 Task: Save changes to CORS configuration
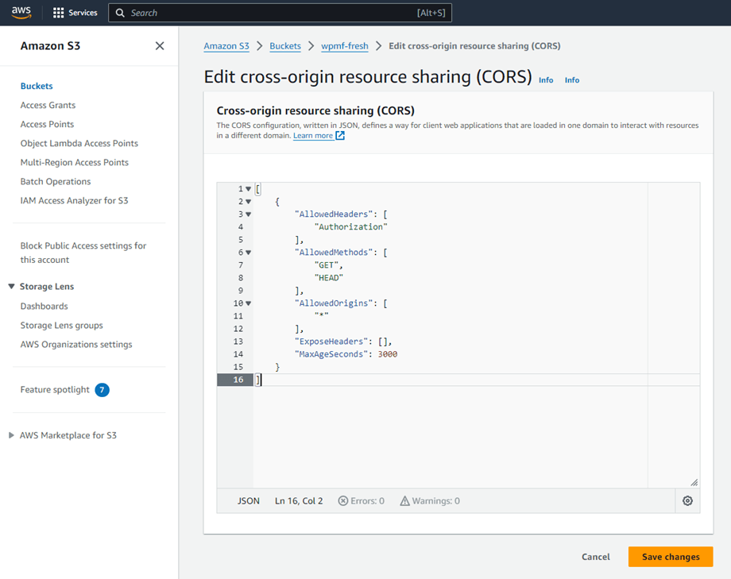670,557
